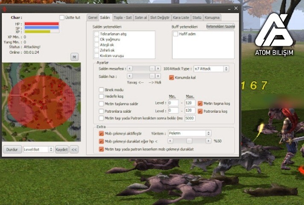
Task: Click the Yetenekleri tazele button
Action: pos(220,26)
